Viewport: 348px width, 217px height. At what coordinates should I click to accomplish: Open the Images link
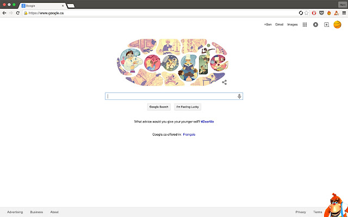pyautogui.click(x=292, y=24)
